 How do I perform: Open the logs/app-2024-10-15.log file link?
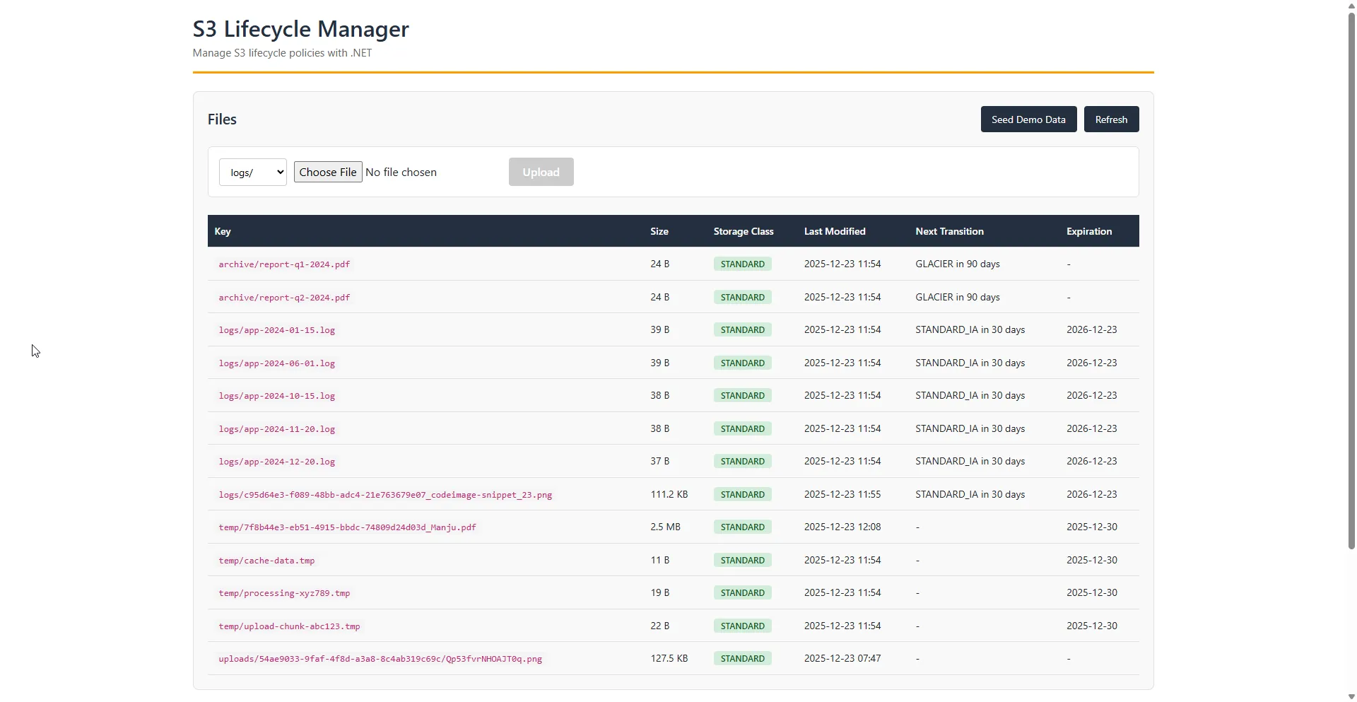click(x=277, y=395)
